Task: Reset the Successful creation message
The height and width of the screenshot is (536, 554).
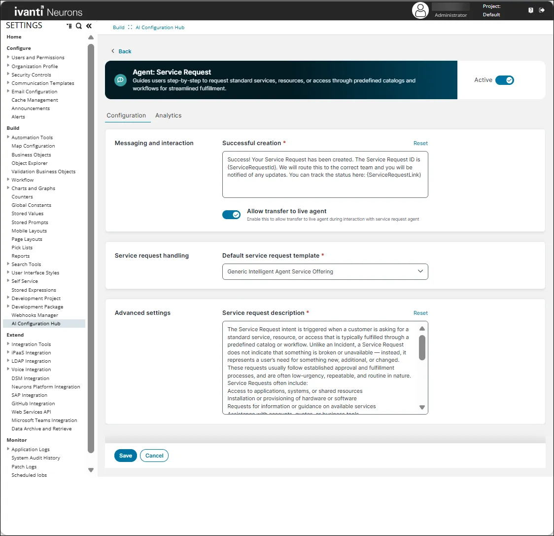Action: [420, 143]
